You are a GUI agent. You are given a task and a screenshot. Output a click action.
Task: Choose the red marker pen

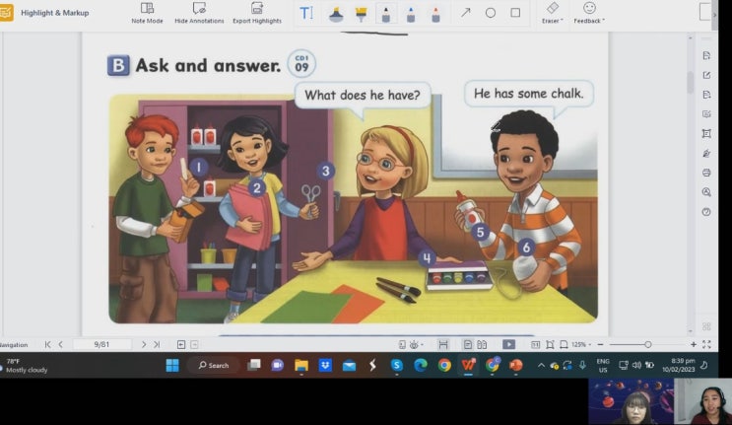pyautogui.click(x=435, y=14)
